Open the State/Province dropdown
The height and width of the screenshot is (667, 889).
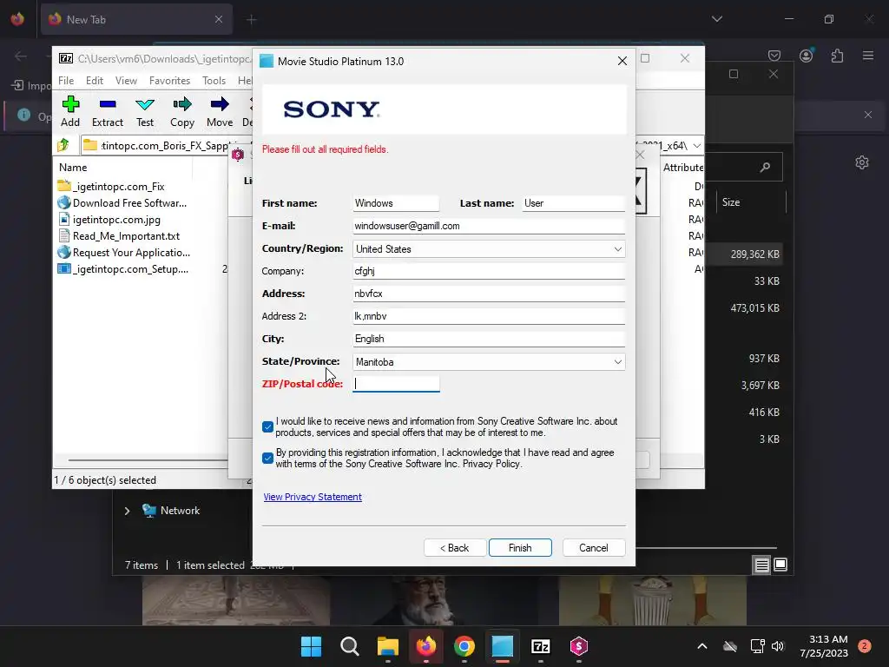coord(617,362)
